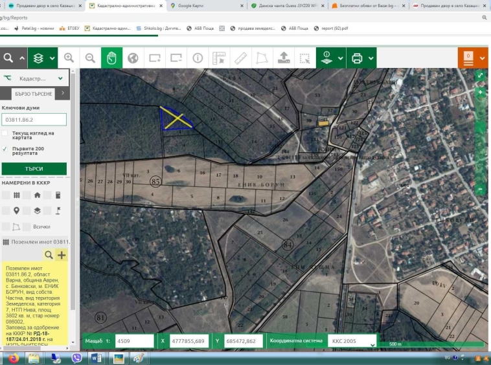
Task: Select the ruler measure distance tool
Action: click(x=240, y=58)
